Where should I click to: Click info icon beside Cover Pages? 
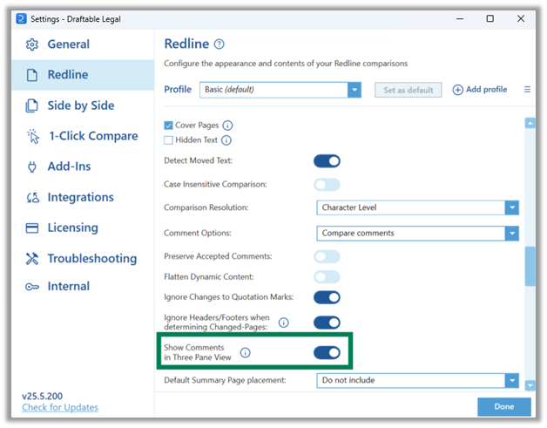pyautogui.click(x=227, y=126)
